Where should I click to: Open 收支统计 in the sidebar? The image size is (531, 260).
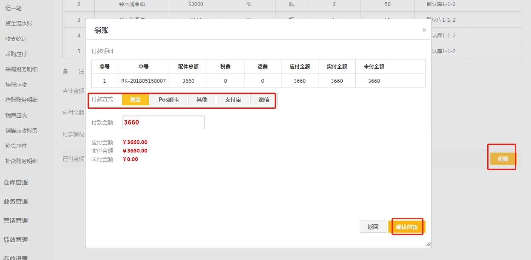pos(16,39)
